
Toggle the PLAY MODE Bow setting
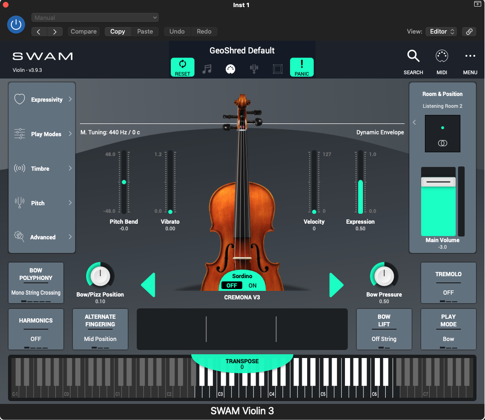pos(449,329)
